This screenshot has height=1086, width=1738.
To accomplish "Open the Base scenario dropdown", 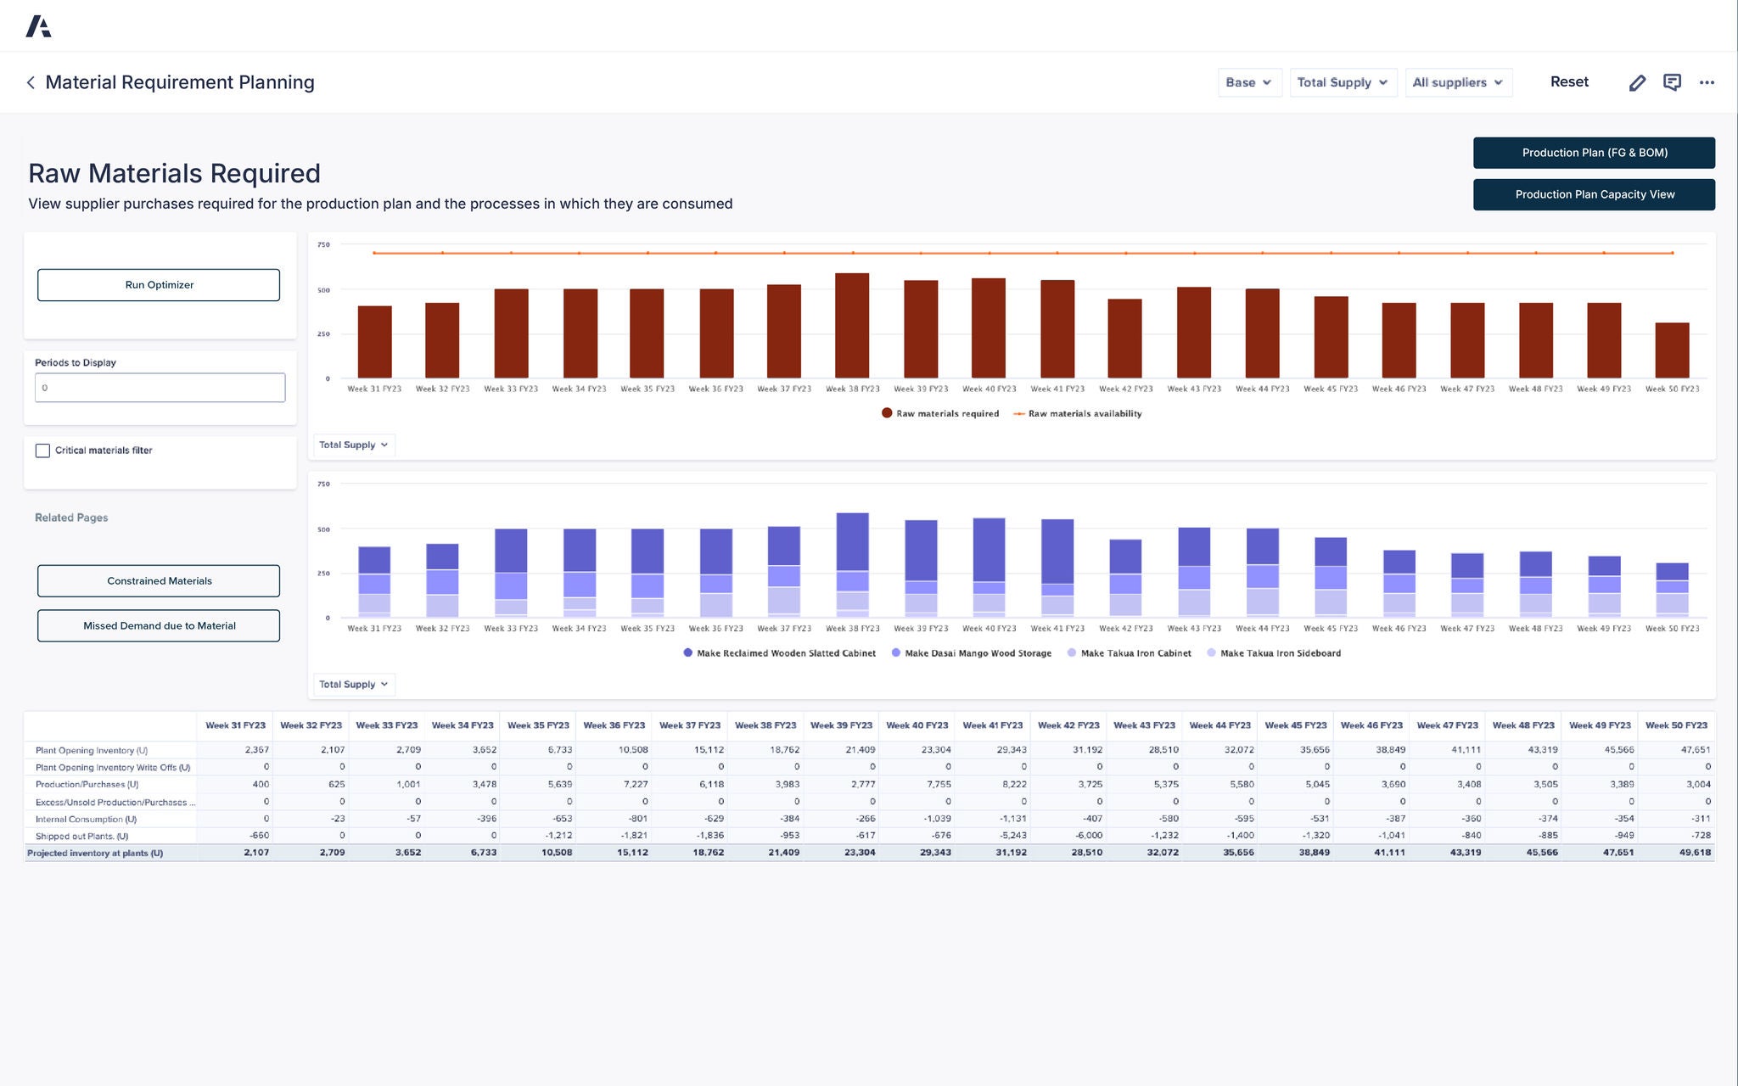I will [x=1248, y=82].
